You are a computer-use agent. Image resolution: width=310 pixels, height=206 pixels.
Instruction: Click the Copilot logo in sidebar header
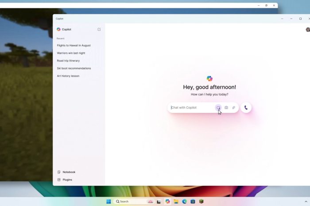58,30
